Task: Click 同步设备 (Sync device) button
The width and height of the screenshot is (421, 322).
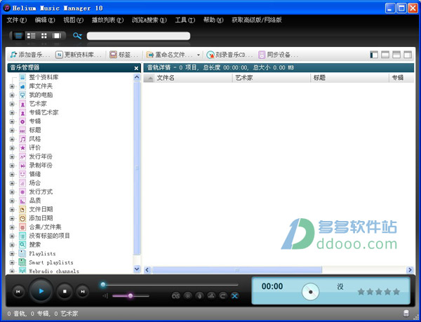Action: (x=278, y=55)
